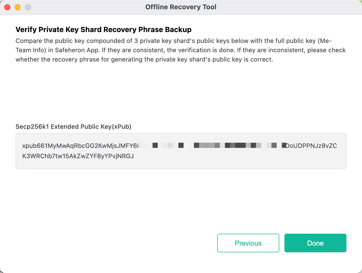This screenshot has height=273, width=362.
Task: Click 'Team Info)' in the description text
Action: coord(31,50)
